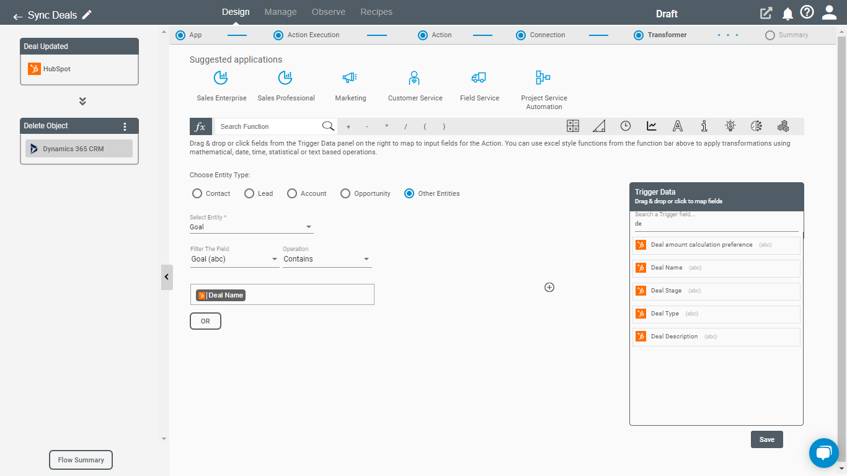
Task: Open Flow Summary
Action: click(x=81, y=460)
